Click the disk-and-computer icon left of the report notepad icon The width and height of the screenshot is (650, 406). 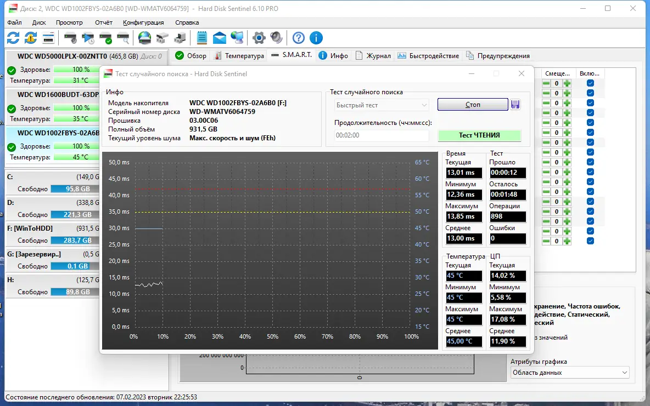tap(180, 38)
